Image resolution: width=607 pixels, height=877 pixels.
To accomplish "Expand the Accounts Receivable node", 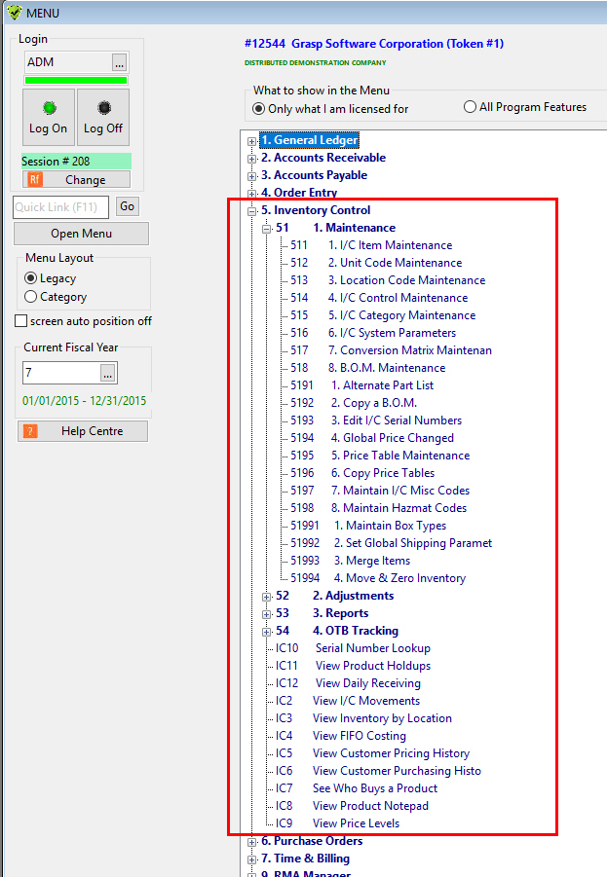I will pyautogui.click(x=252, y=159).
